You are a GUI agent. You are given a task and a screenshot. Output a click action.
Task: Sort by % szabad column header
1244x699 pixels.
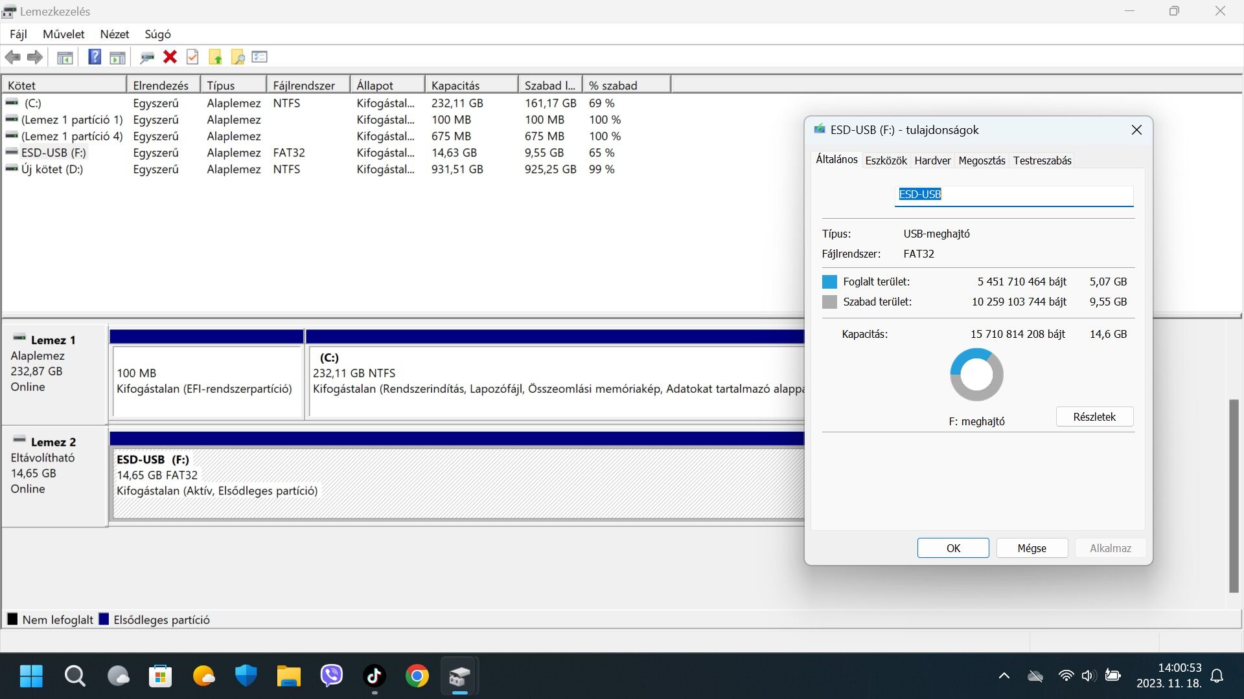(x=627, y=85)
